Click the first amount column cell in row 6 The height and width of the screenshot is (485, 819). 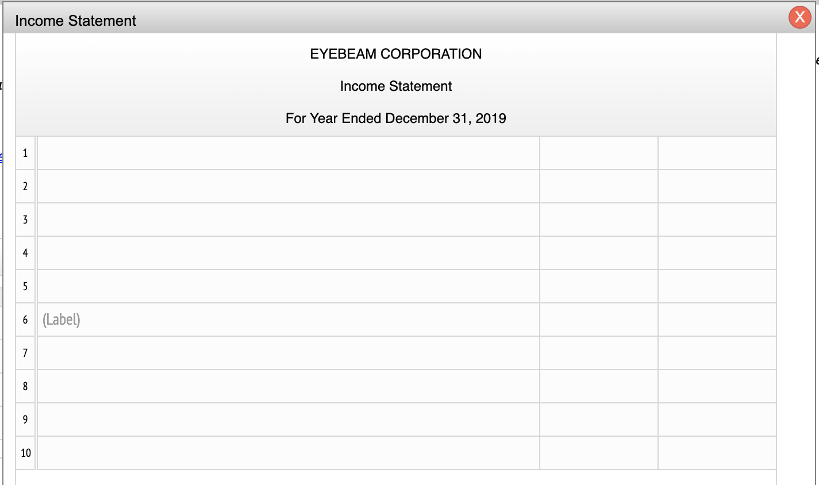tap(599, 320)
